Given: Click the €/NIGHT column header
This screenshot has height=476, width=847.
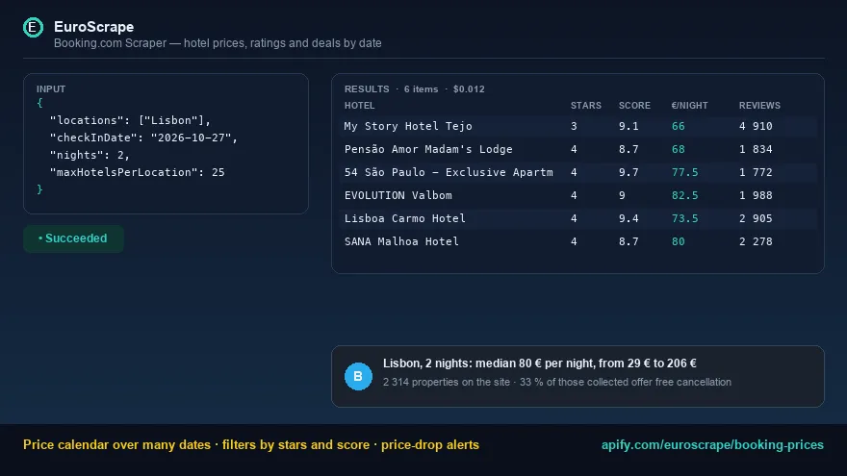Looking at the screenshot, I should (689, 105).
